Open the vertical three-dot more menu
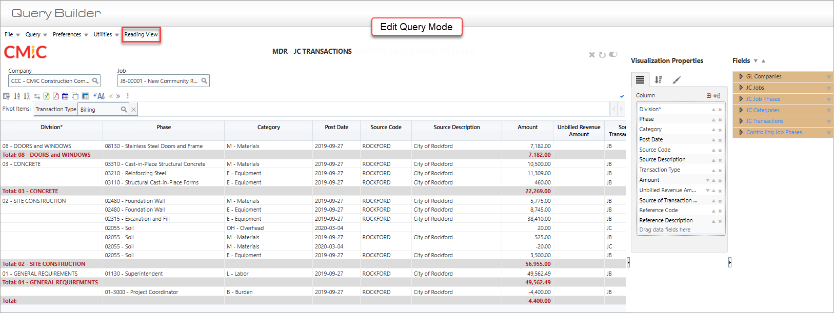 pos(128,96)
